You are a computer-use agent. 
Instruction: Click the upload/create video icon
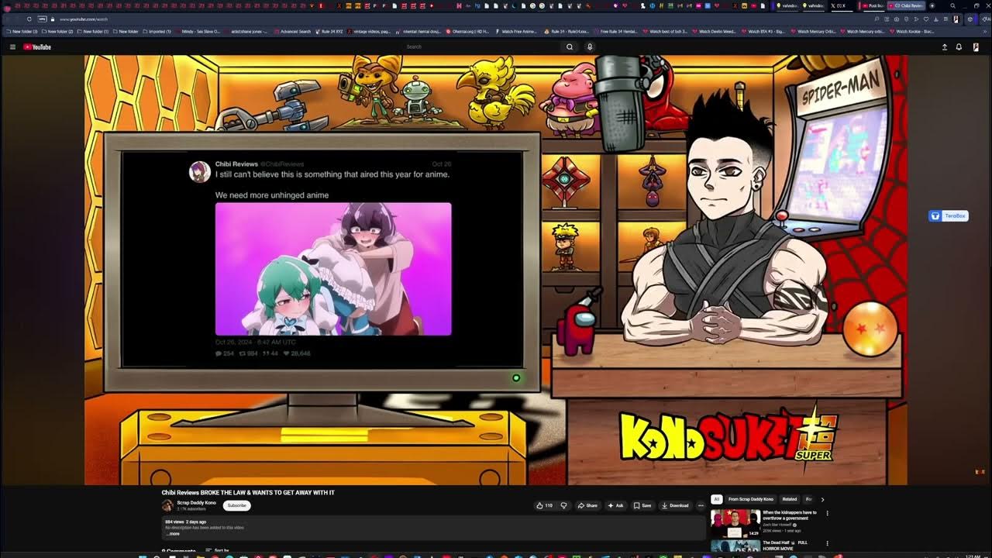pyautogui.click(x=944, y=47)
